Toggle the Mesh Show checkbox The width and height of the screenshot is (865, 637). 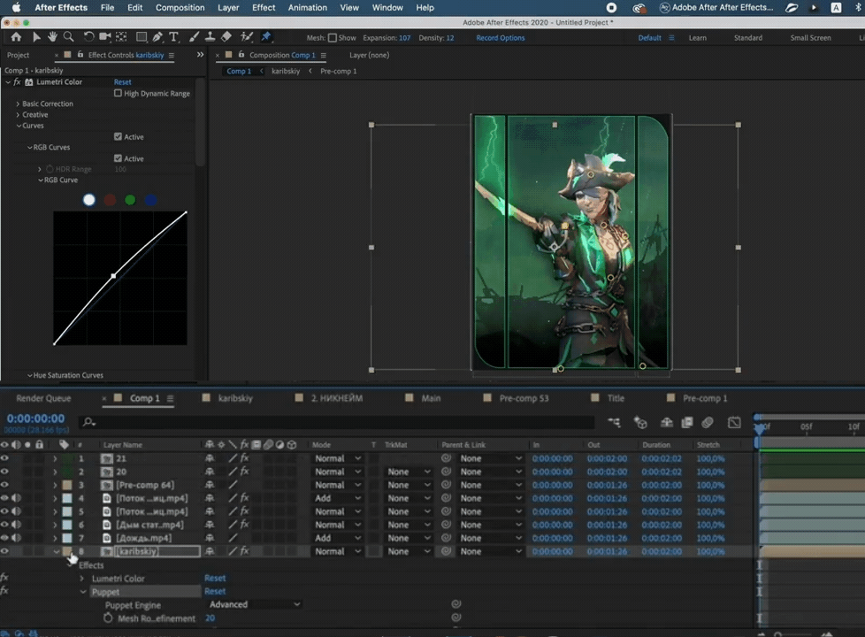click(x=332, y=38)
